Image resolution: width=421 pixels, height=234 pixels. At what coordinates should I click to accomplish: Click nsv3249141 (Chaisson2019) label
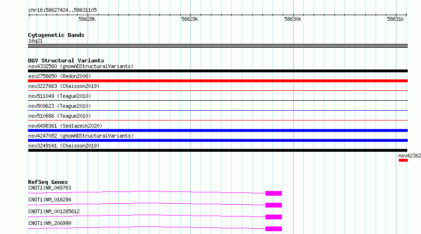64,146
